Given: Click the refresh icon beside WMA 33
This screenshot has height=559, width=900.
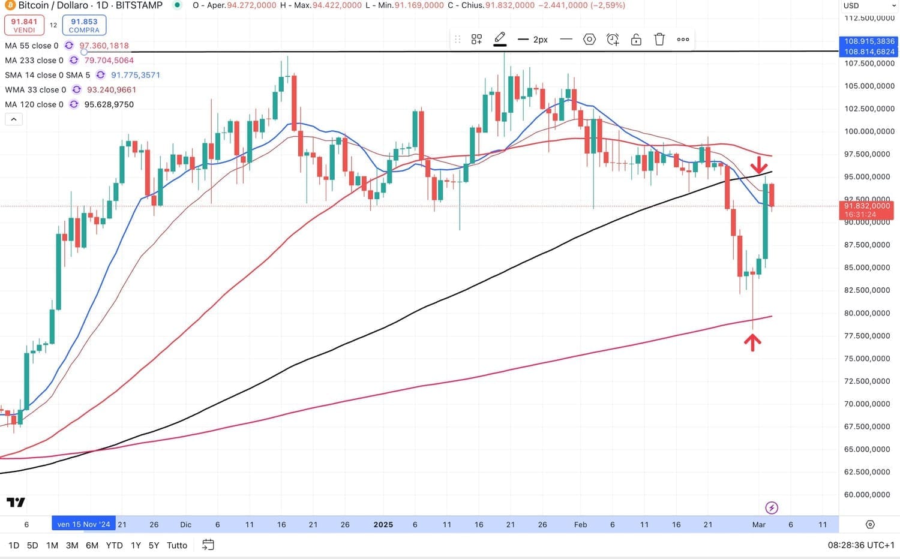Looking at the screenshot, I should (x=76, y=90).
